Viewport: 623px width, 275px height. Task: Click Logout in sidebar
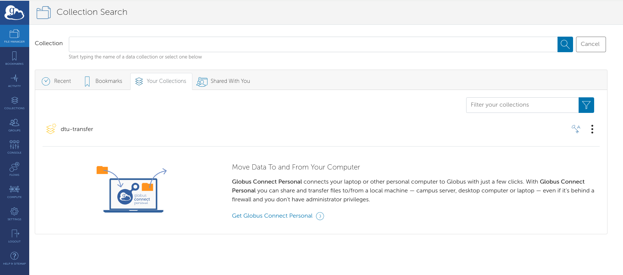coord(14,236)
